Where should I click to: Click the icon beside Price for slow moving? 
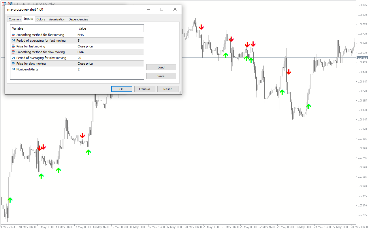[x=13, y=64]
